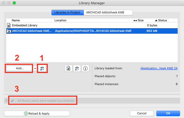The height and width of the screenshot is (118, 184).
Task: Switch to ARCHICAD bibliotheek KME tab
Action: (108, 12)
